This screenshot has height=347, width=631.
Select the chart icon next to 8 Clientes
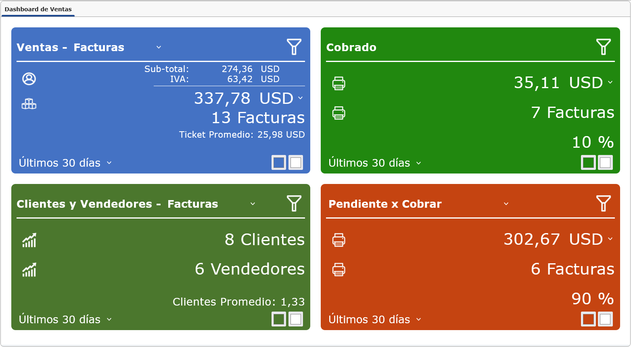click(x=29, y=240)
